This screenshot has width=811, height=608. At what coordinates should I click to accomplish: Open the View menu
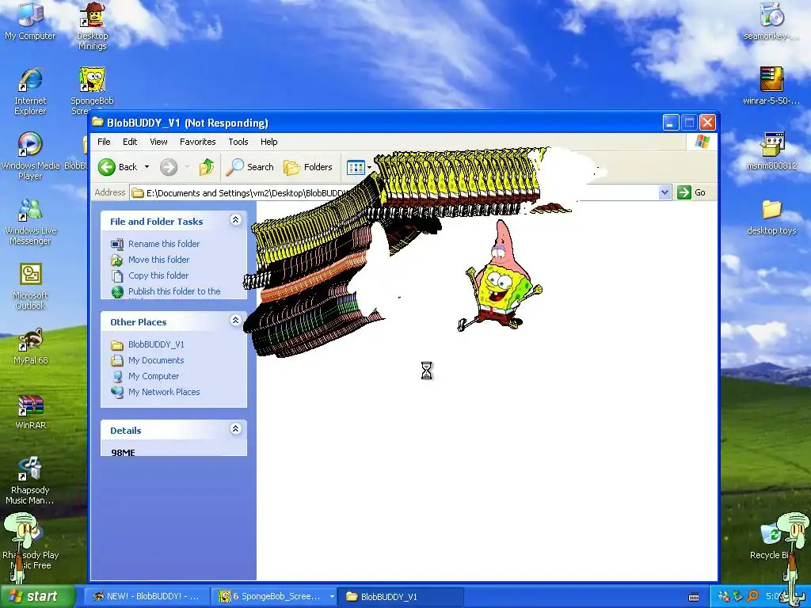[158, 142]
